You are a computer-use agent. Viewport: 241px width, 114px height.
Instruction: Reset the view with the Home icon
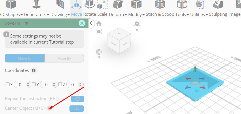99,24
